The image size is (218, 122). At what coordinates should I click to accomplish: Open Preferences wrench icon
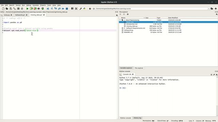pyautogui.click(x=81, y=8)
